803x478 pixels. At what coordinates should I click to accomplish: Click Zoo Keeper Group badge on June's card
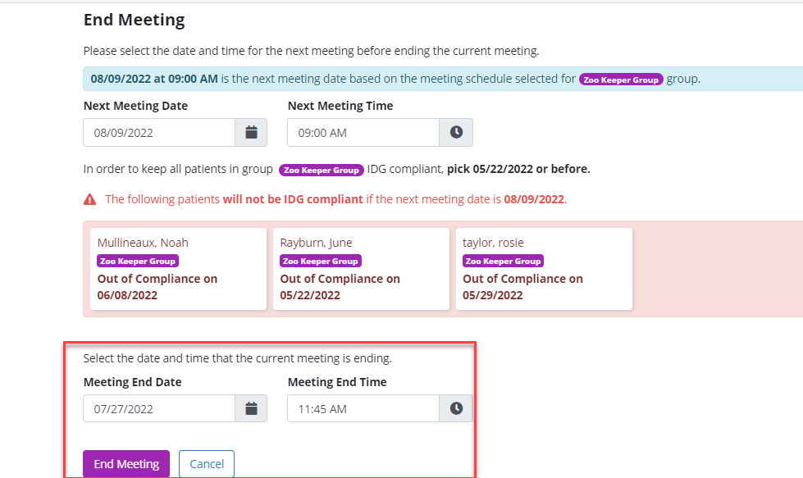click(321, 261)
